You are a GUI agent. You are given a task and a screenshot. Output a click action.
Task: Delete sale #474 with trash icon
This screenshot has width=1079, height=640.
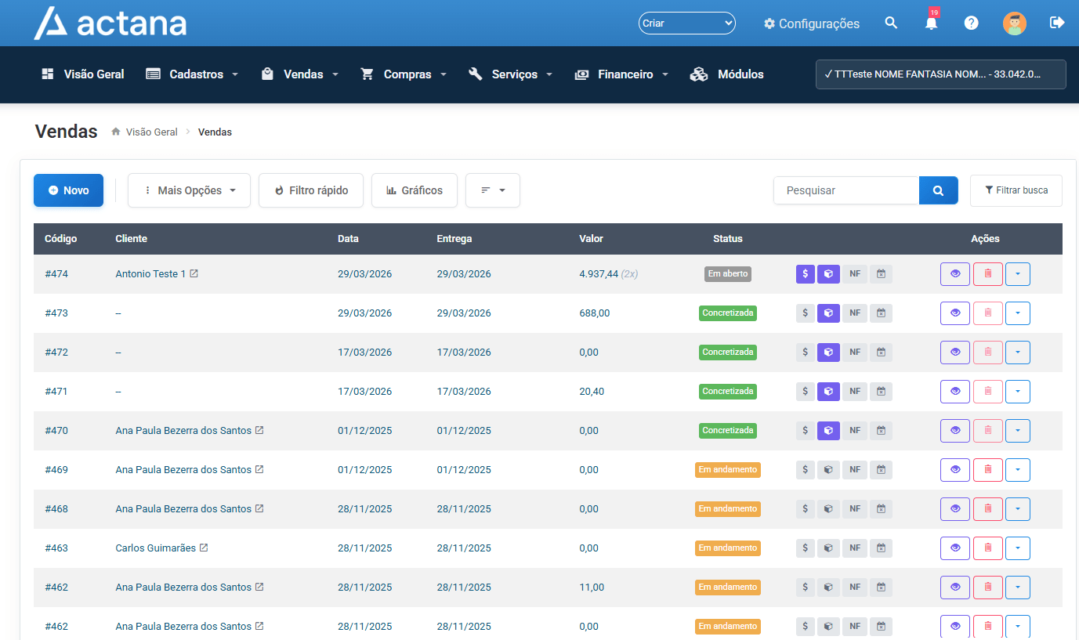point(988,274)
